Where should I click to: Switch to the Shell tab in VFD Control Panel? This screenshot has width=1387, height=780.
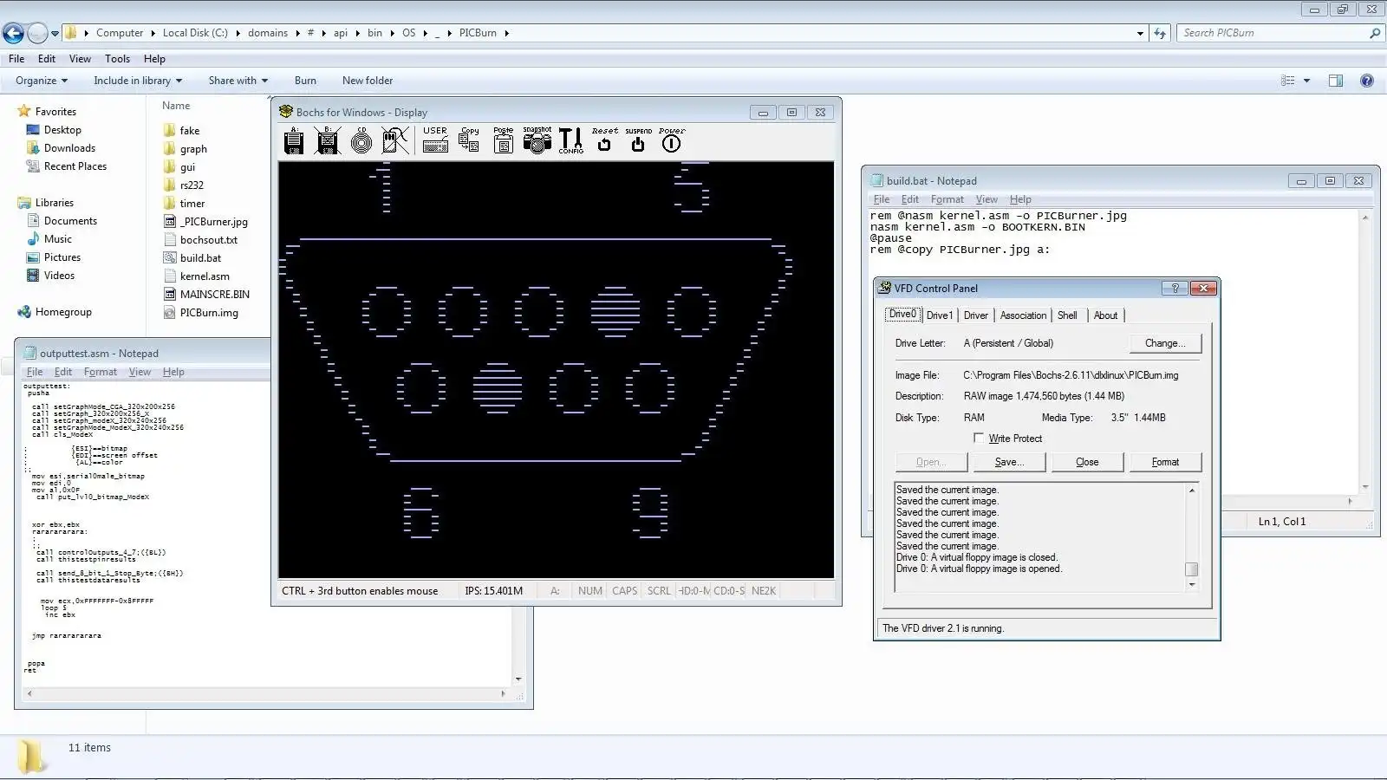click(1067, 315)
